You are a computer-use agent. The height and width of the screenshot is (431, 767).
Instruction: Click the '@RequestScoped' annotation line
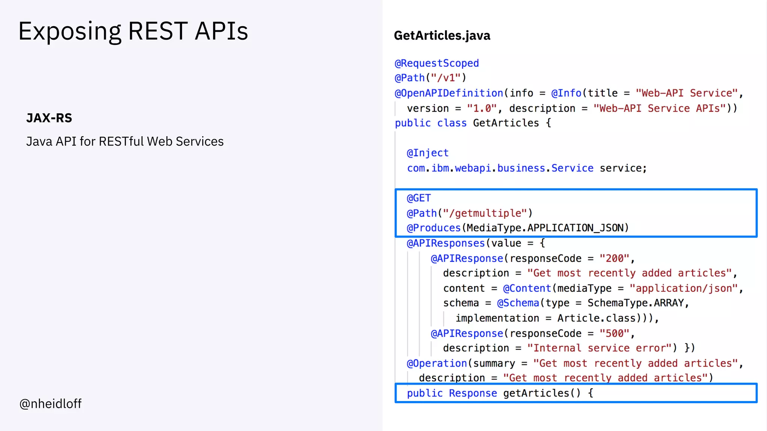pos(437,63)
